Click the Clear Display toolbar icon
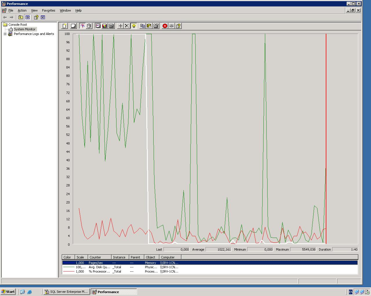 [73, 26]
